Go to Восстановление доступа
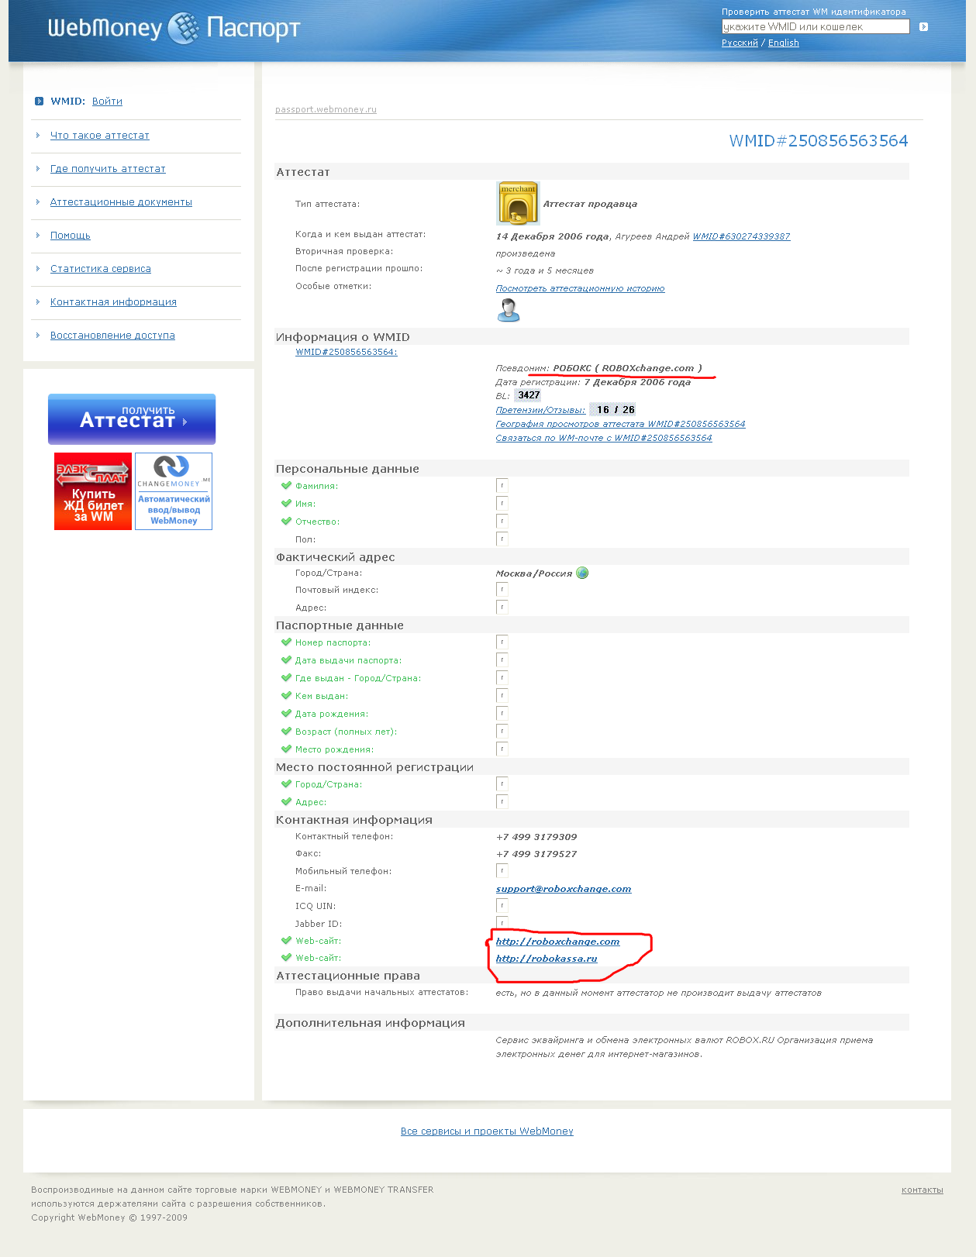The image size is (976, 1257). pos(112,336)
